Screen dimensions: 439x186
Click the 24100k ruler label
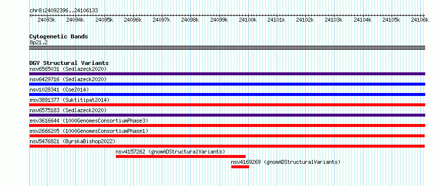click(x=248, y=20)
